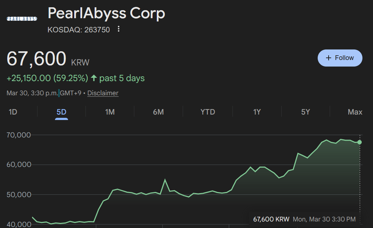Image resolution: width=373 pixels, height=228 pixels.
Task: Show the Max chart range
Action: click(x=355, y=112)
